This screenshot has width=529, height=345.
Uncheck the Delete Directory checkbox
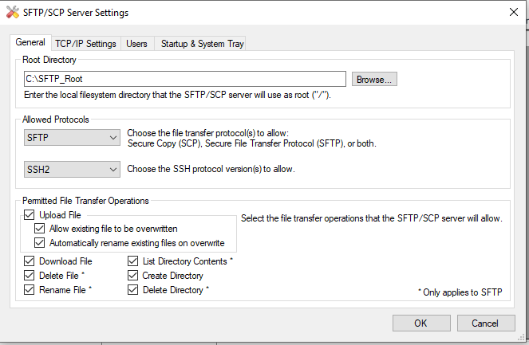coord(133,290)
